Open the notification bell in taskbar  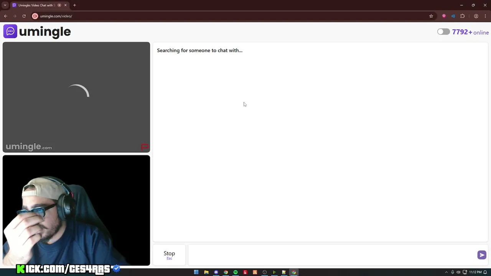pyautogui.click(x=485, y=272)
